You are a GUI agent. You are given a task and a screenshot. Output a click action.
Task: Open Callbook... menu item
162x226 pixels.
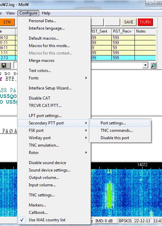(54, 213)
